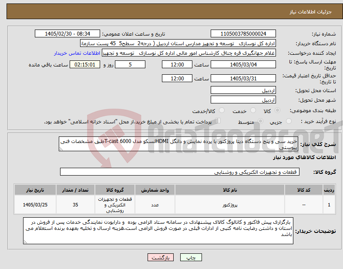The height and width of the screenshot is (269, 343).
Task: Click the response deadline time 12:00 field
Action: 177,64
